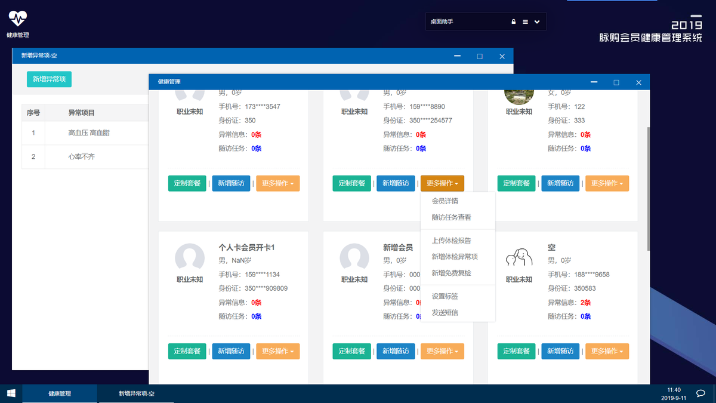Click row number 2 in 异常项 table
Viewport: 716px width, 403px height.
pos(33,156)
